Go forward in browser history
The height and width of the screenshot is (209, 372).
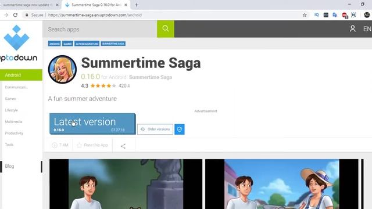pyautogui.click(x=6, y=15)
